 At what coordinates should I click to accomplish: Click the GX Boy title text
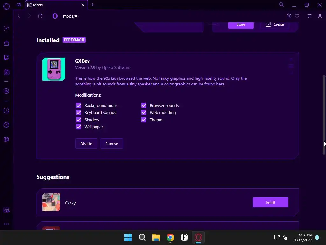(x=82, y=61)
